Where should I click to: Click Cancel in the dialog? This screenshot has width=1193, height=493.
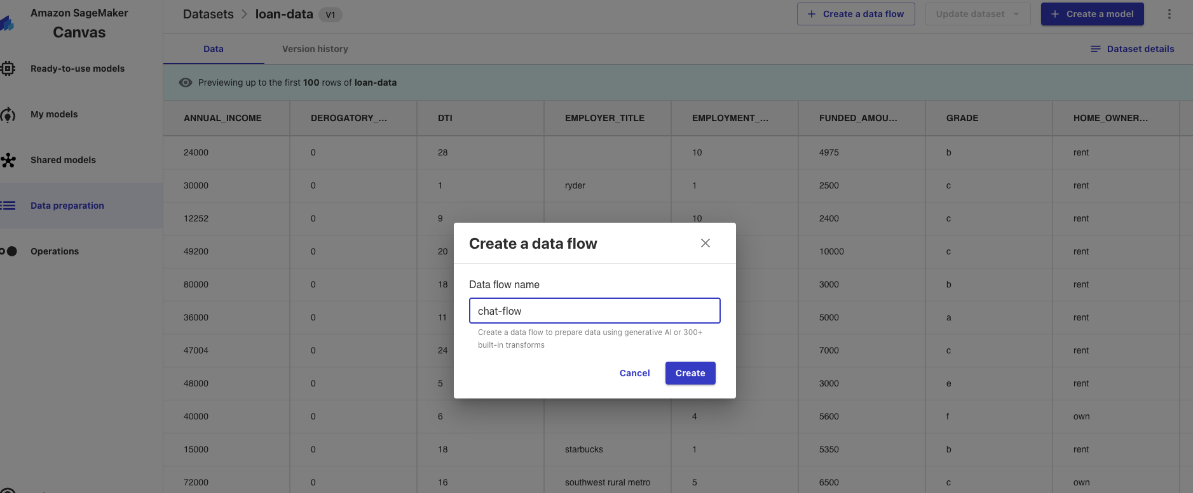point(634,373)
